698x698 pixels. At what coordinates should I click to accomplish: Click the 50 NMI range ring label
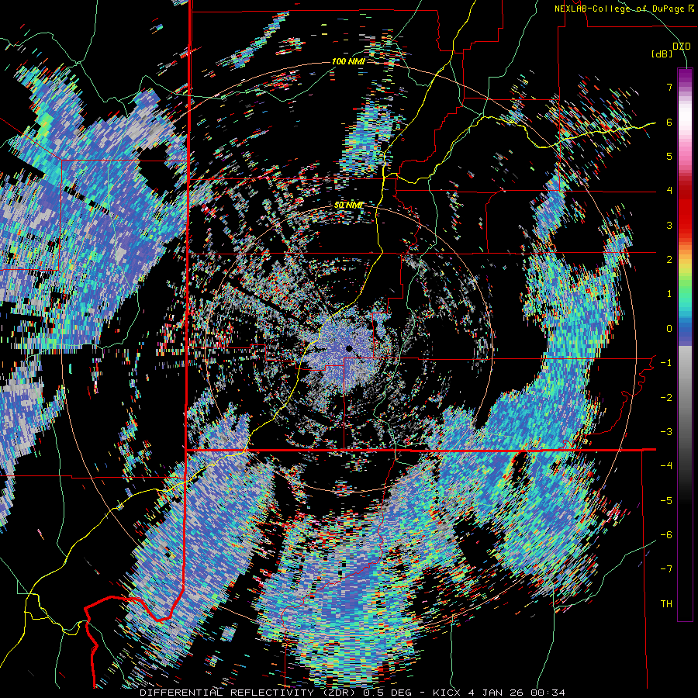(348, 206)
